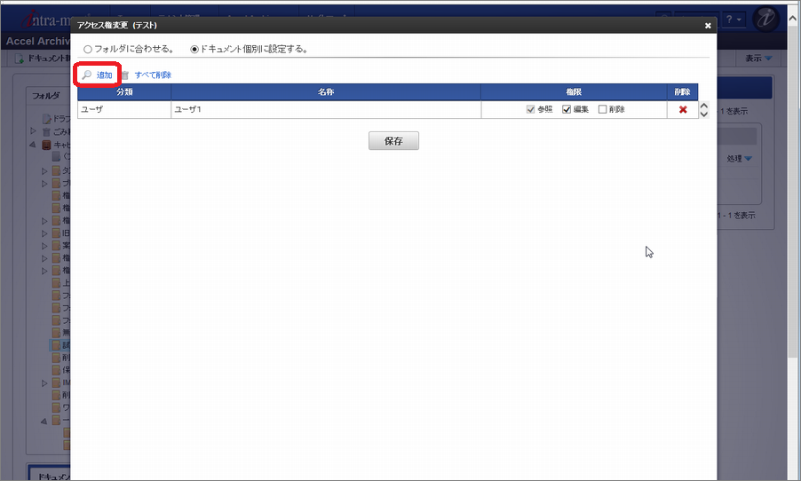Select the ユーザ1 name cell

pyautogui.click(x=326, y=109)
